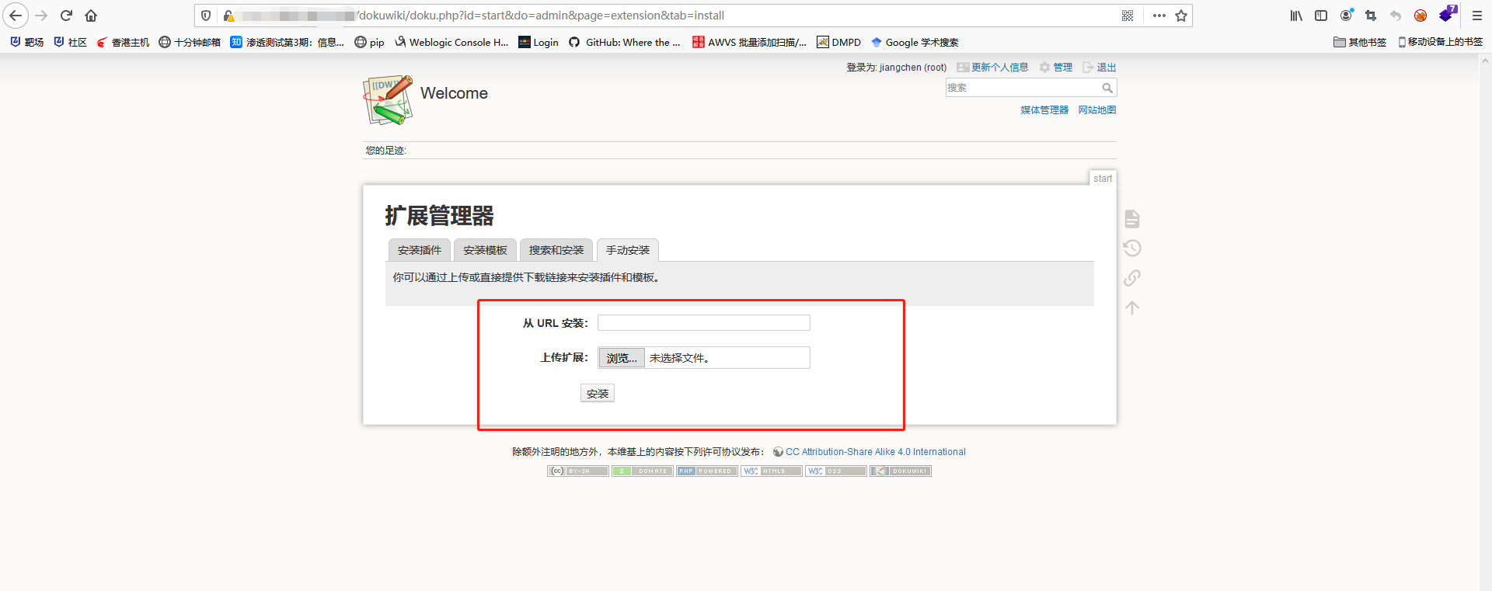Click the 安装 button

point(598,394)
